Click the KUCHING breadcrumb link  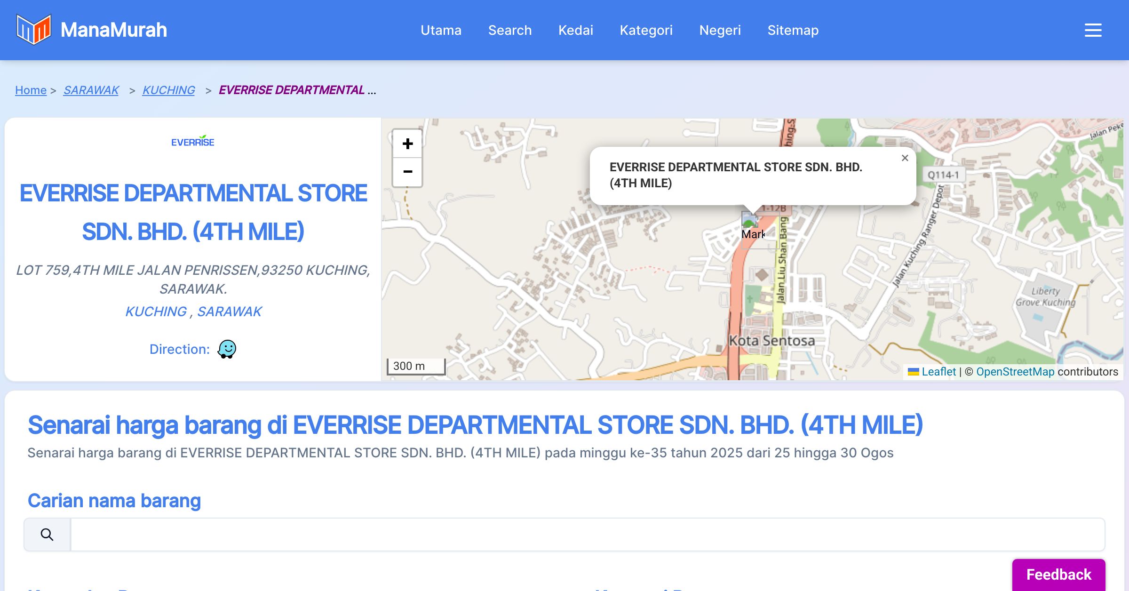point(168,90)
